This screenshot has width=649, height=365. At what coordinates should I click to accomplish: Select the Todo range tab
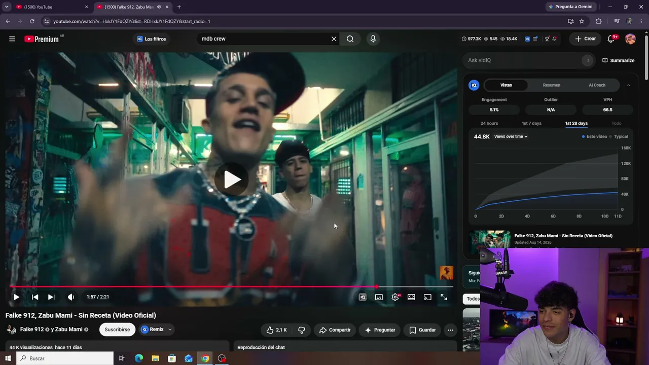click(x=616, y=123)
